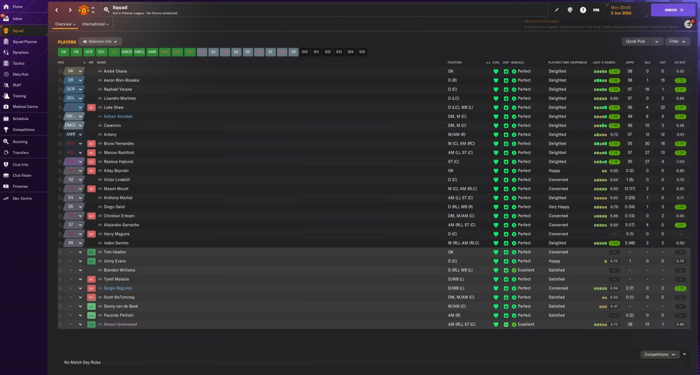Open Sofyan Amrabat's player profile
Image resolution: width=700 pixels, height=375 pixels.
pos(118,117)
